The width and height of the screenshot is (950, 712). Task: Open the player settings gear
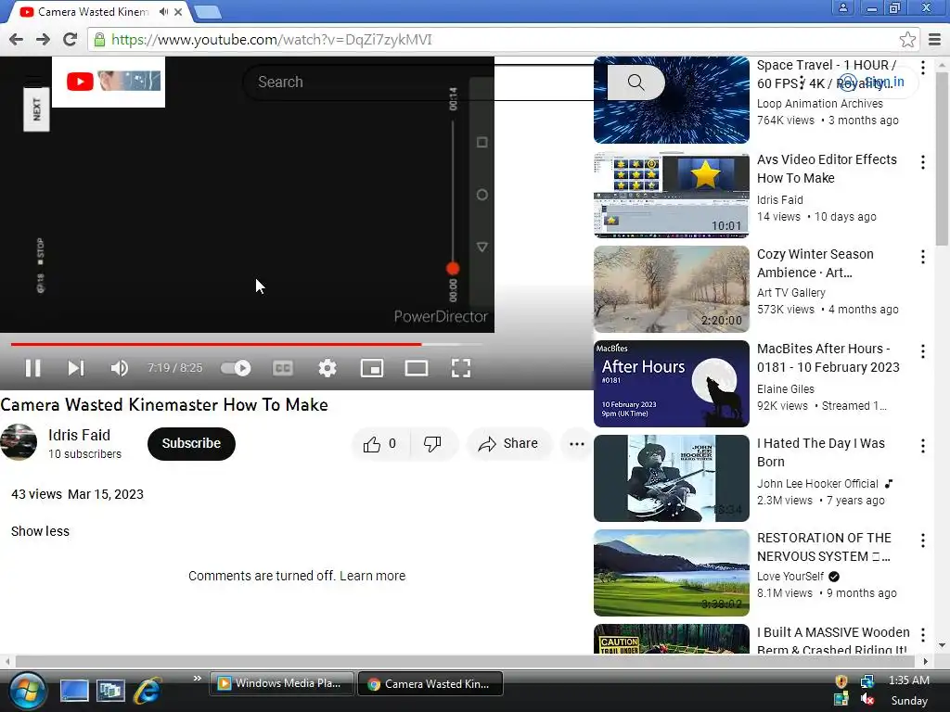point(327,368)
